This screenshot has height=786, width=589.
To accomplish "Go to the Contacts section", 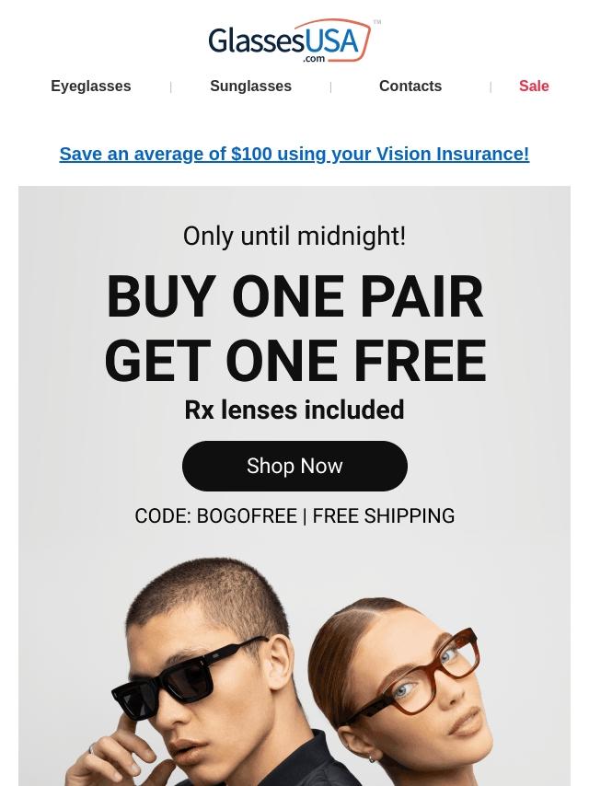I will (x=410, y=87).
